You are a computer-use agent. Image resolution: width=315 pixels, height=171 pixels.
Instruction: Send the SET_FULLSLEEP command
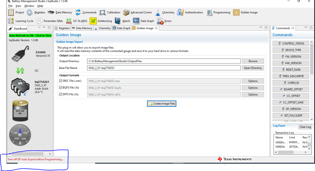pos(291,115)
